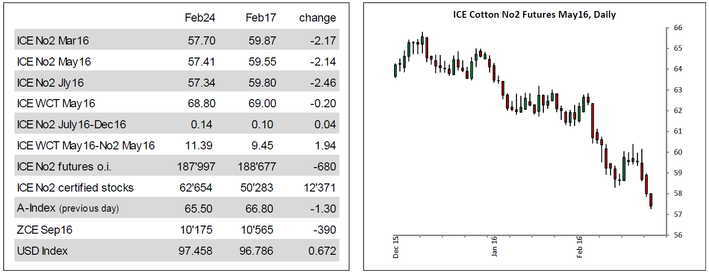Screen dimensions: 709x272
Task: Click the 'Jan 16' x-axis label
Action: click(494, 247)
